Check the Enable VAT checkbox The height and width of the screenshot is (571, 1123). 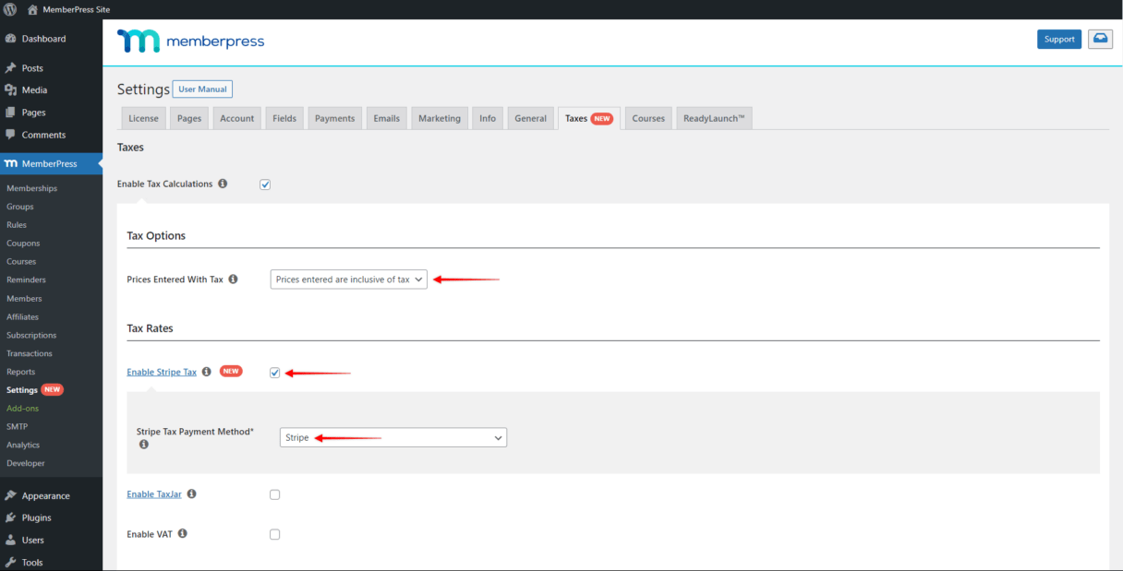(x=274, y=534)
